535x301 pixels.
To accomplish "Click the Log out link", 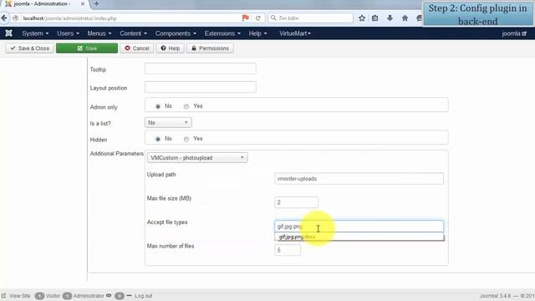I will pos(143,295).
